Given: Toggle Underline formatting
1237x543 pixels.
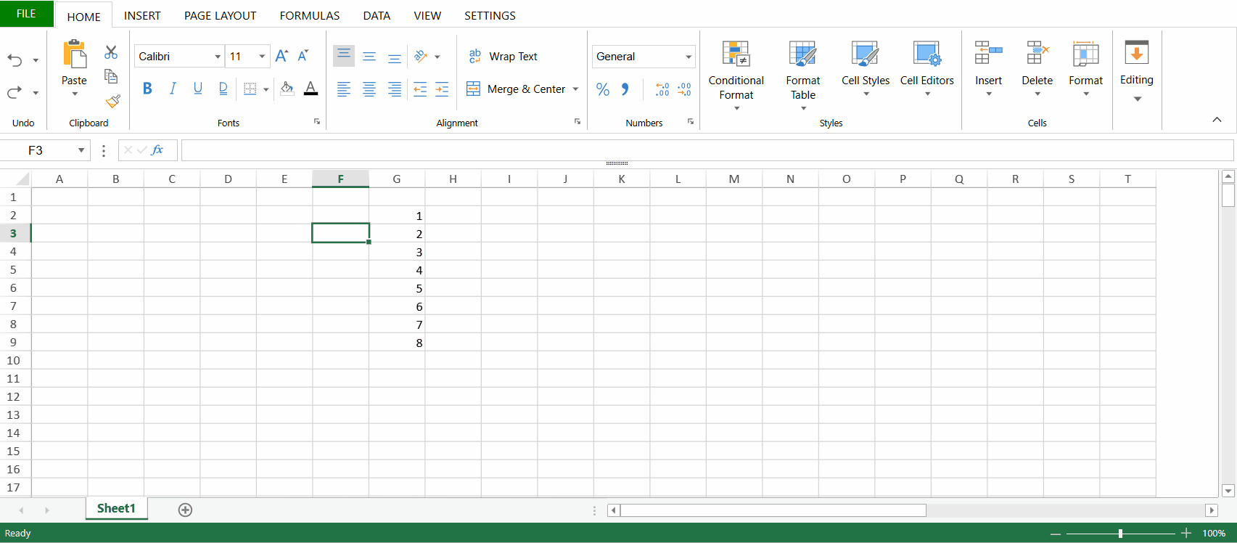Looking at the screenshot, I should point(197,89).
